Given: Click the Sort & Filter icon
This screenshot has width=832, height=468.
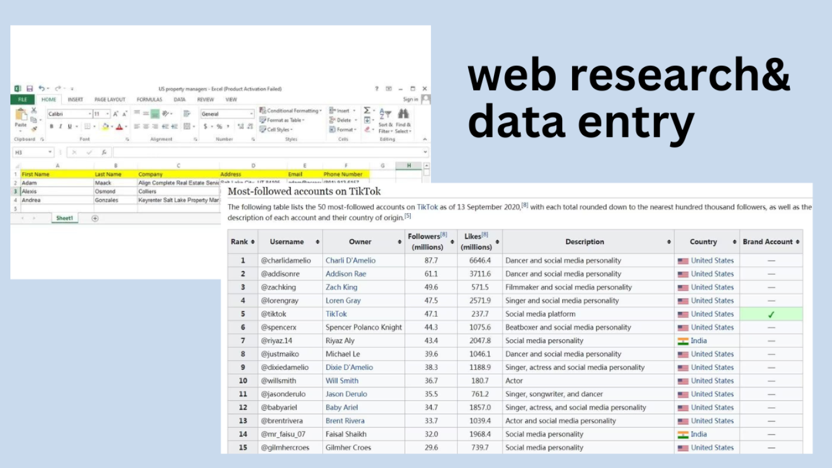Looking at the screenshot, I should point(386,114).
